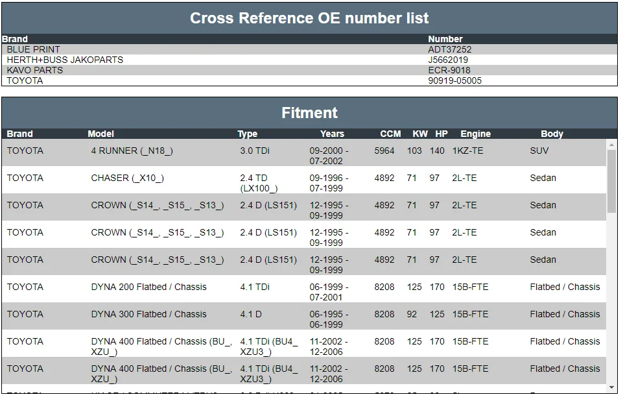Screen dimensions: 623x412
Task: Click the 2.4 TD (LX100_) type cell
Action: (x=259, y=183)
